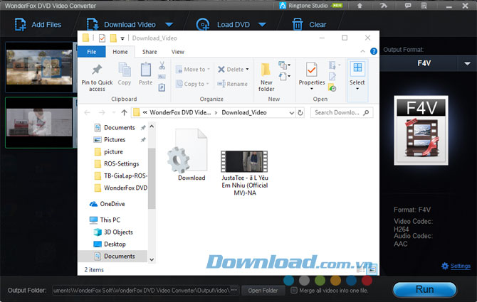This screenshot has height=302, width=477.
Task: Open 3D Objects in navigation pane
Action: pyautogui.click(x=118, y=232)
